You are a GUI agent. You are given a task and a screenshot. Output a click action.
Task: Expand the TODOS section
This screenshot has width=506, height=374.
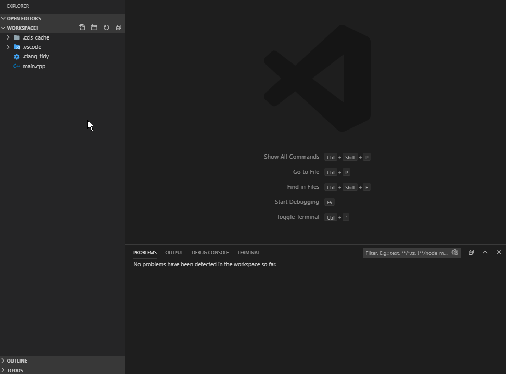click(3, 370)
